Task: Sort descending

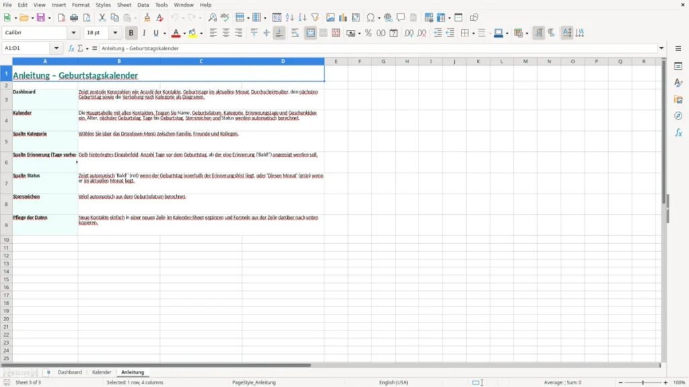Action: (302, 17)
